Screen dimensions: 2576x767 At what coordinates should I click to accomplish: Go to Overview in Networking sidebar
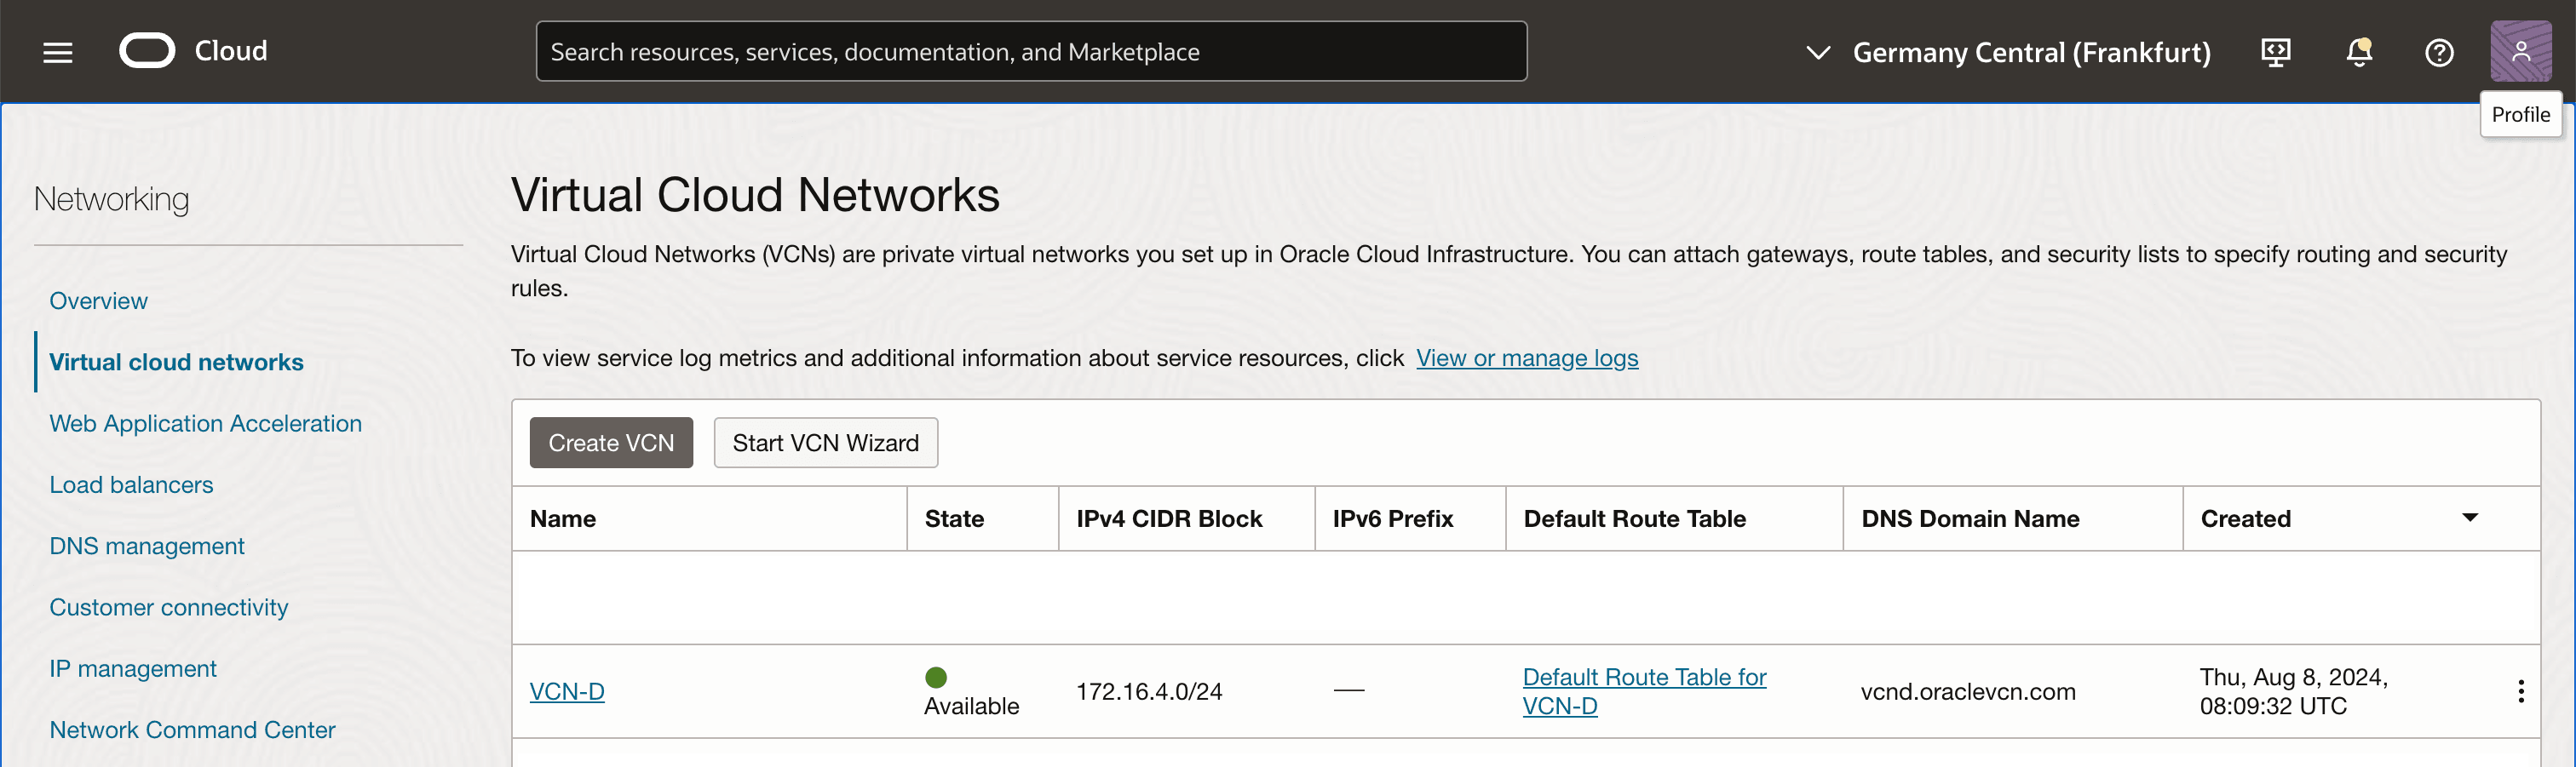coord(98,301)
